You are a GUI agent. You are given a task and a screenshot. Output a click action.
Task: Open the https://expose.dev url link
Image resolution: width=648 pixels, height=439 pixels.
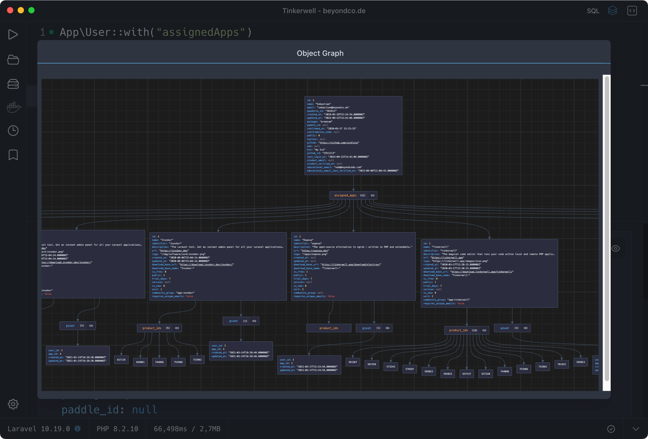click(315, 251)
